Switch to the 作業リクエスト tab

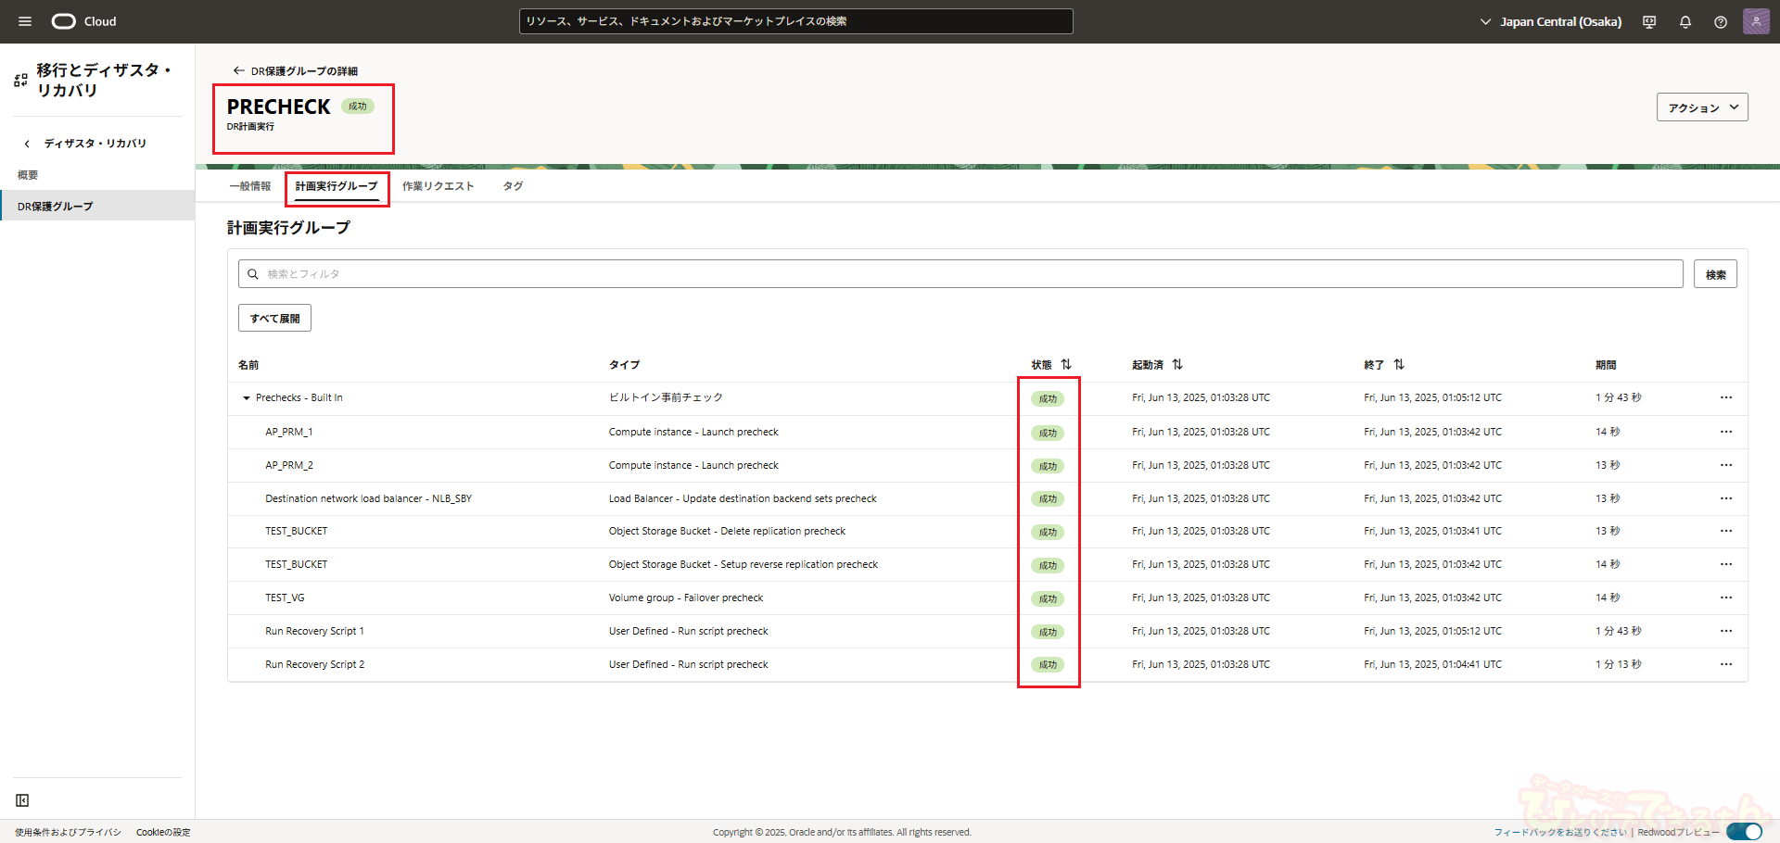(438, 186)
